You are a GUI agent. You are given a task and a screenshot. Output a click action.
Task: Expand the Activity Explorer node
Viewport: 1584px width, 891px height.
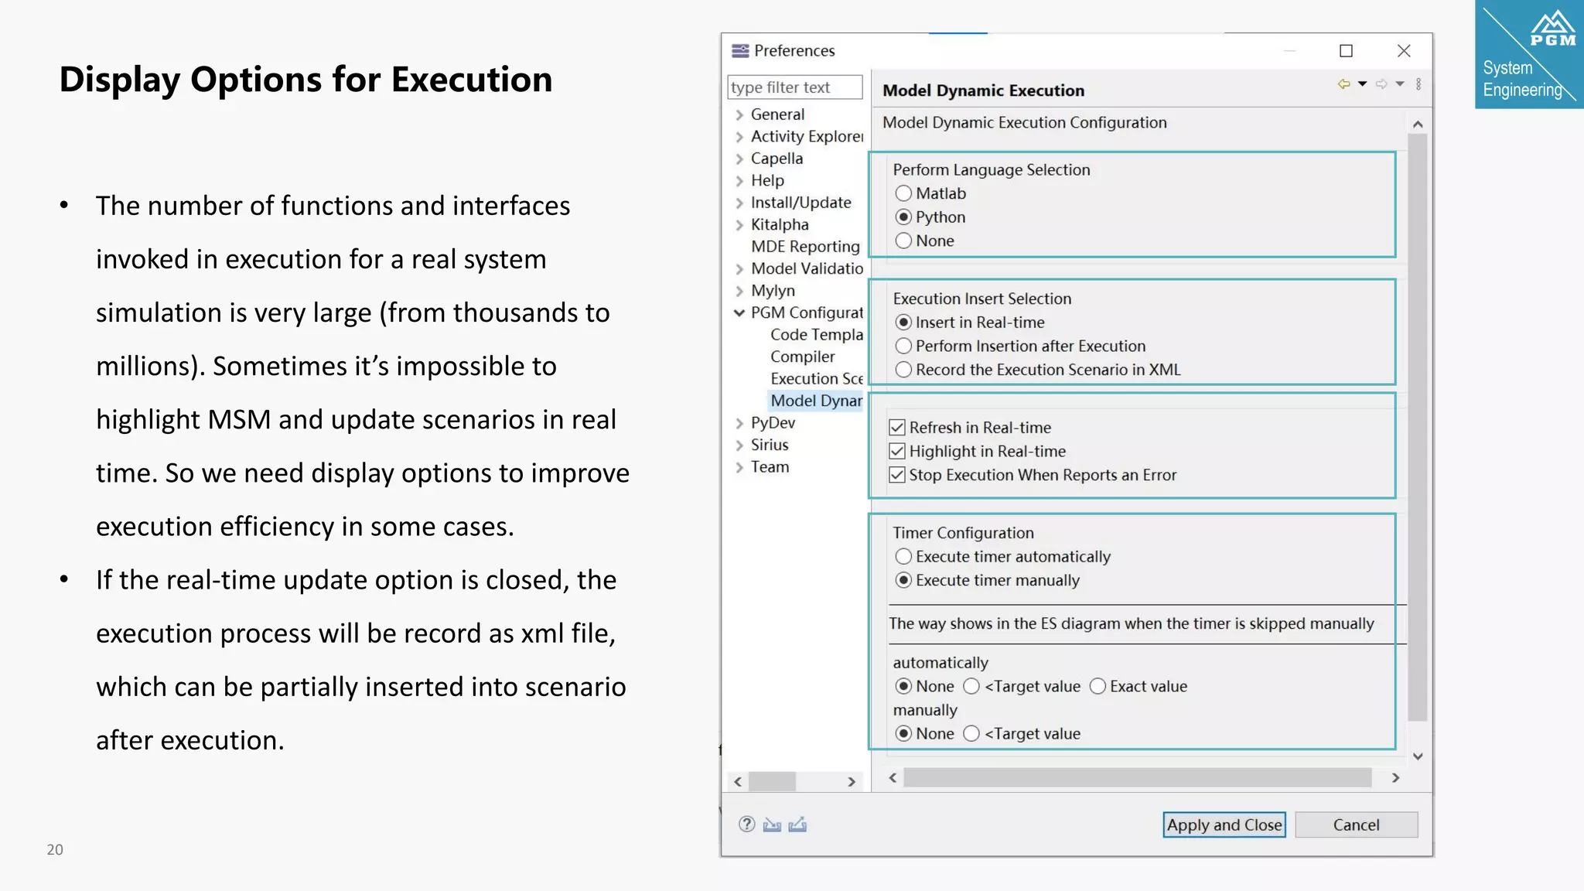[x=739, y=137]
